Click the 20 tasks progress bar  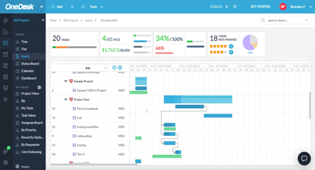pyautogui.click(x=74, y=47)
